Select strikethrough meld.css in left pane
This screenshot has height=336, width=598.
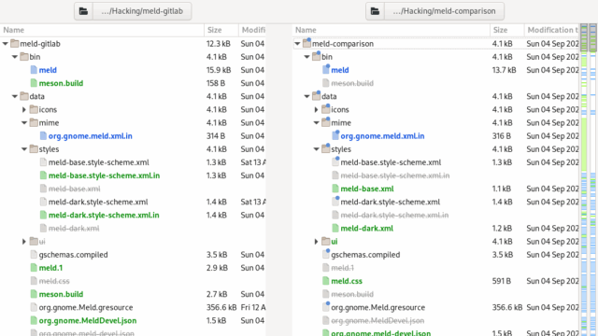[x=54, y=281]
